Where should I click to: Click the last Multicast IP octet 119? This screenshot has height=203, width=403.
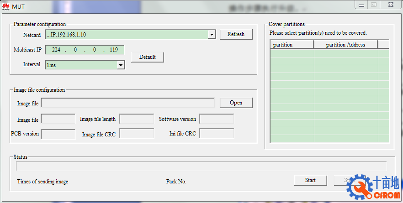tap(114, 50)
